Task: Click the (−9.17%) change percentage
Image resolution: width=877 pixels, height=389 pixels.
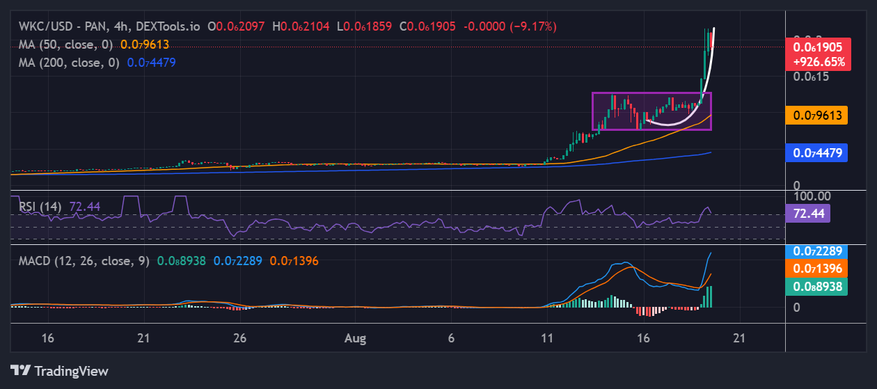Action: [x=533, y=26]
